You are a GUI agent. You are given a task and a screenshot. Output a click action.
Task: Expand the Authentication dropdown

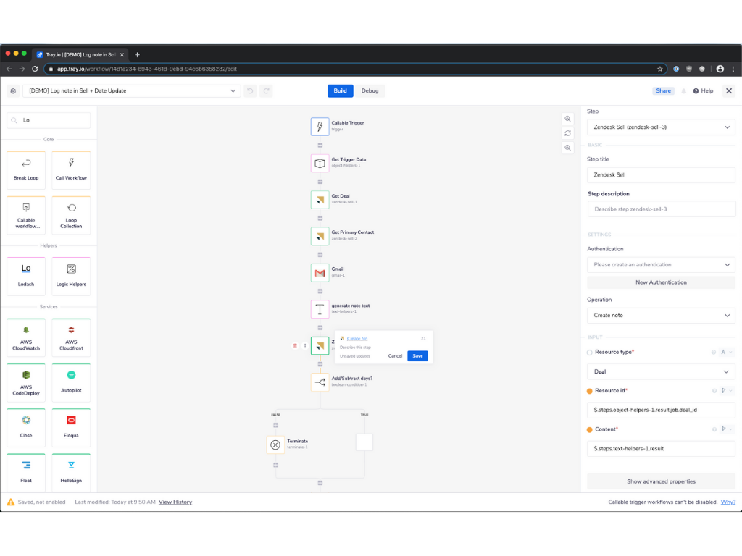660,265
